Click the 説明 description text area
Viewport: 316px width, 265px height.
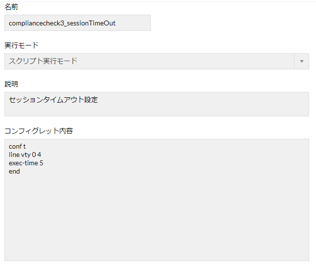(157, 104)
